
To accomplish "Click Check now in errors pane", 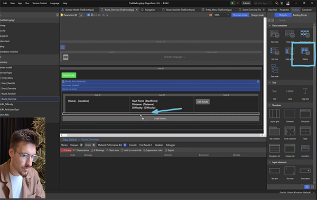I will 113,150.
